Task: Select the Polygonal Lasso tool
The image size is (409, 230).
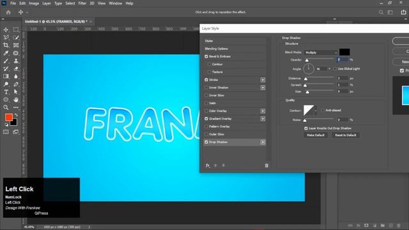Action: click(6, 38)
